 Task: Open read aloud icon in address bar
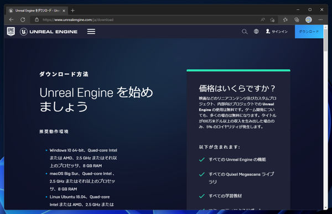tap(263, 20)
